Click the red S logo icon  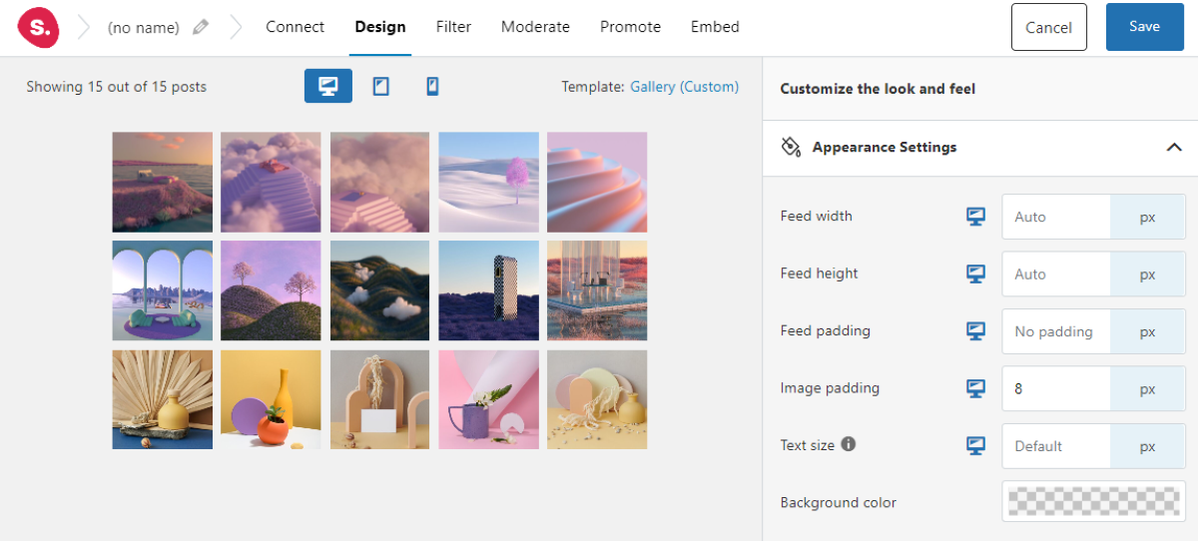(38, 27)
